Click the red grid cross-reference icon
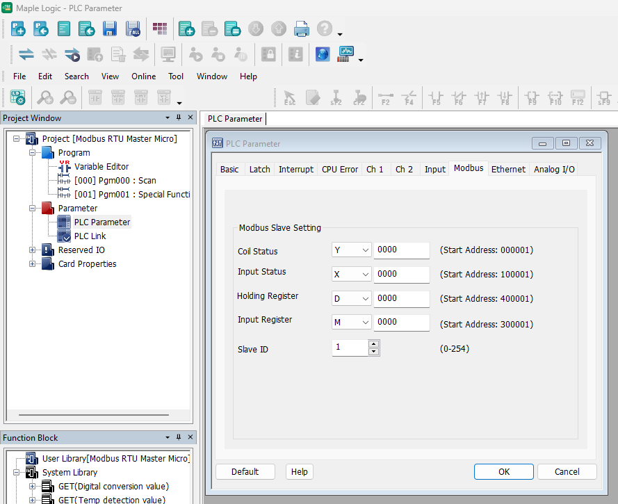 coord(160,29)
